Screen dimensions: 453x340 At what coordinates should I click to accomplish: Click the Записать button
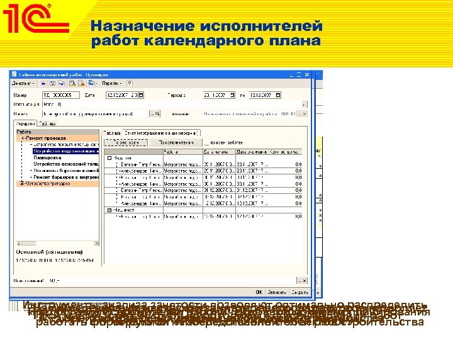click(277, 292)
